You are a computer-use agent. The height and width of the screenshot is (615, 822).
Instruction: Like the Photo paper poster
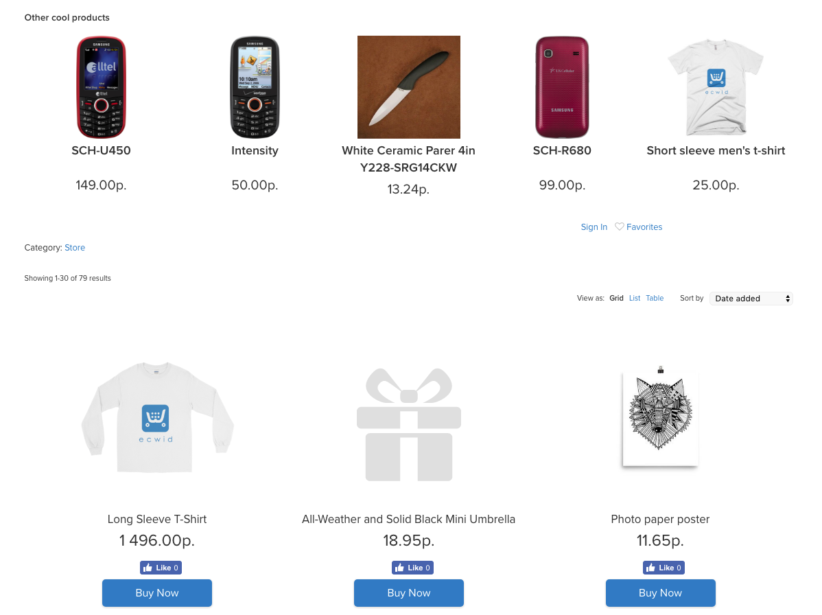click(664, 568)
